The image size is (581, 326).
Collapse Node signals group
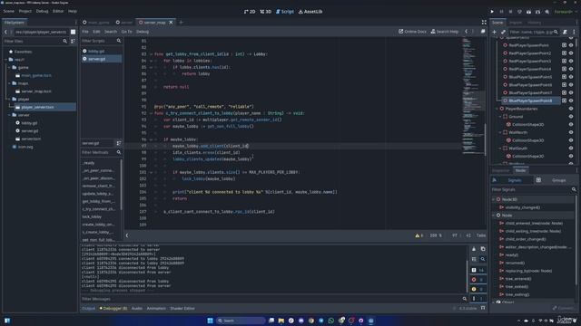click(x=494, y=216)
